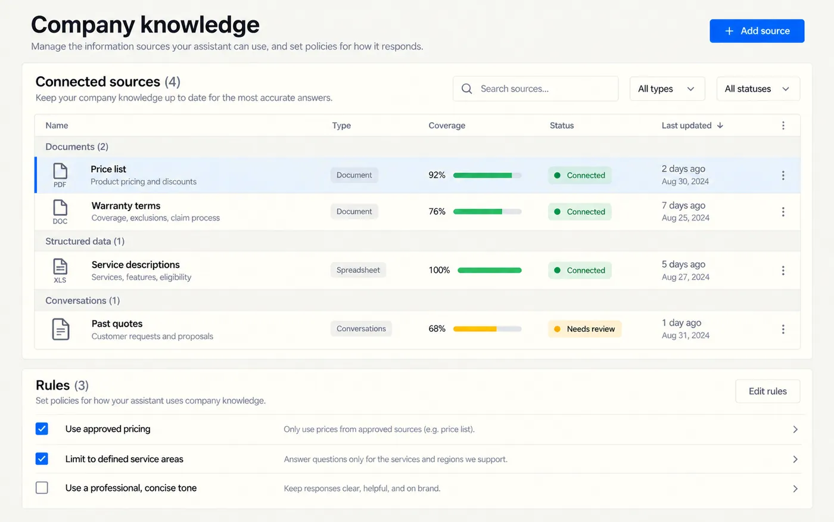Sort by the Coverage column header
This screenshot has width=834, height=522.
pos(447,125)
